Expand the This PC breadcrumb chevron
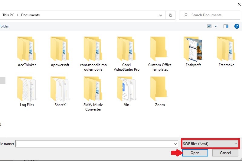The height and width of the screenshot is (161, 242). tap(18, 15)
